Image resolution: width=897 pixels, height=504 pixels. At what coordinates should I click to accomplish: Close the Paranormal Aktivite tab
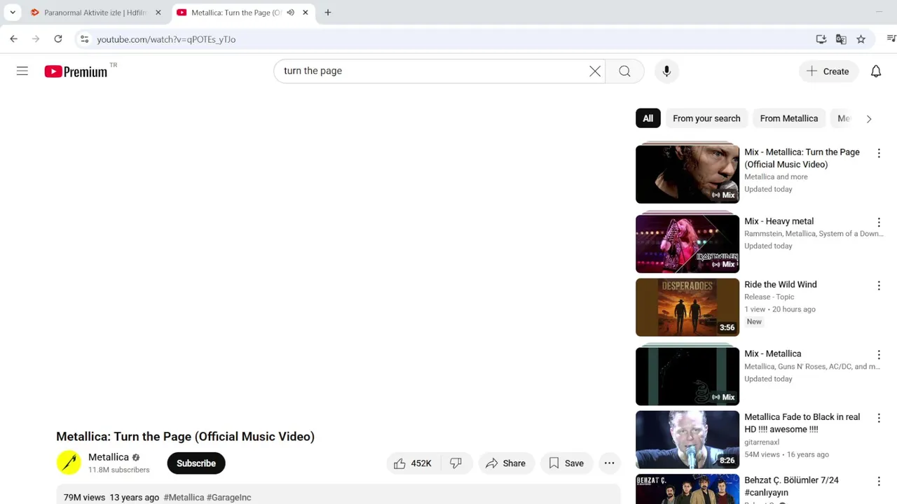click(x=158, y=13)
